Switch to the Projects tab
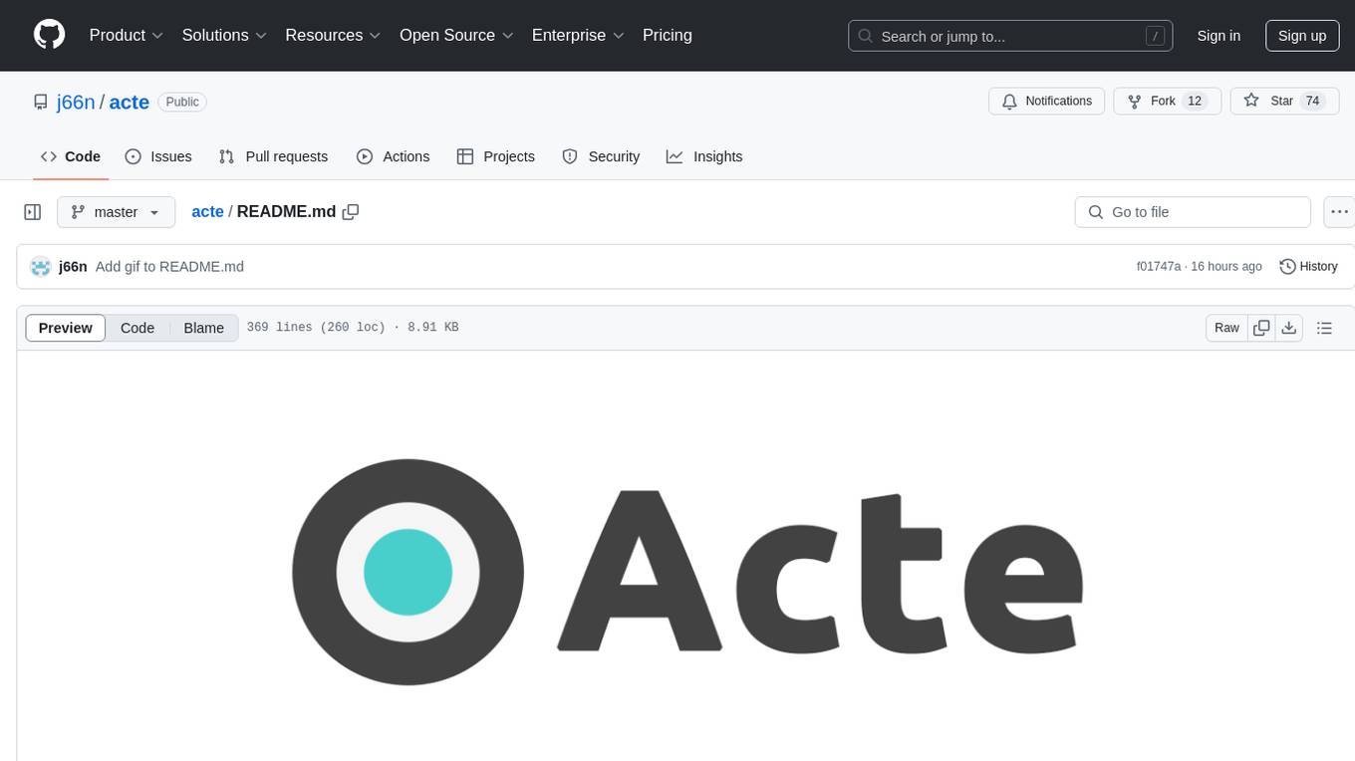The image size is (1355, 761). pyautogui.click(x=496, y=156)
